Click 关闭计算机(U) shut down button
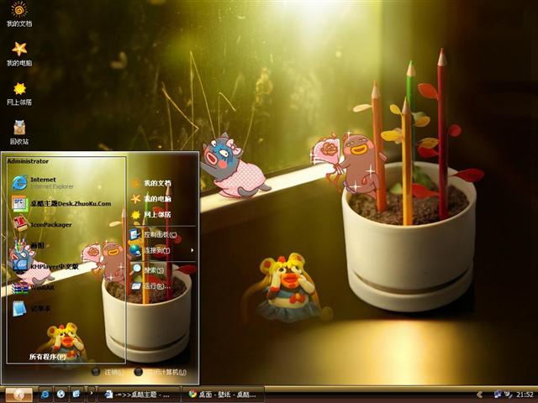Screen dimensions: 538x403 (161, 372)
